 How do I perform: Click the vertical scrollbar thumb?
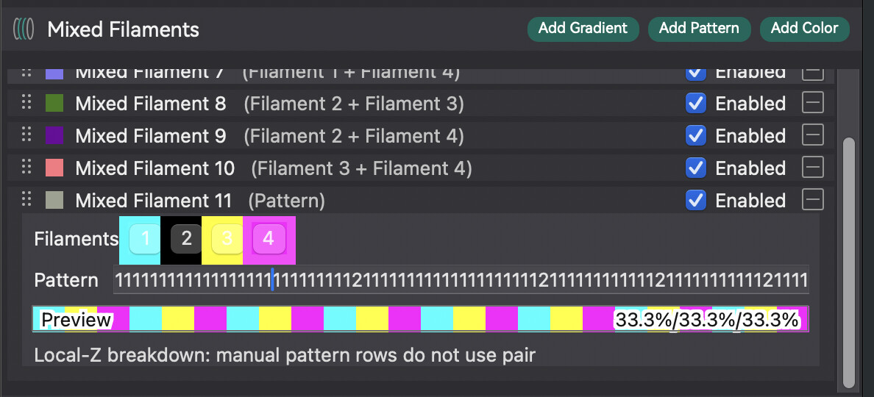tap(848, 262)
